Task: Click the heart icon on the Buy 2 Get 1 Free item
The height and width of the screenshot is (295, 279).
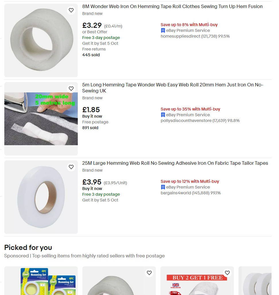Action: [x=227, y=273]
